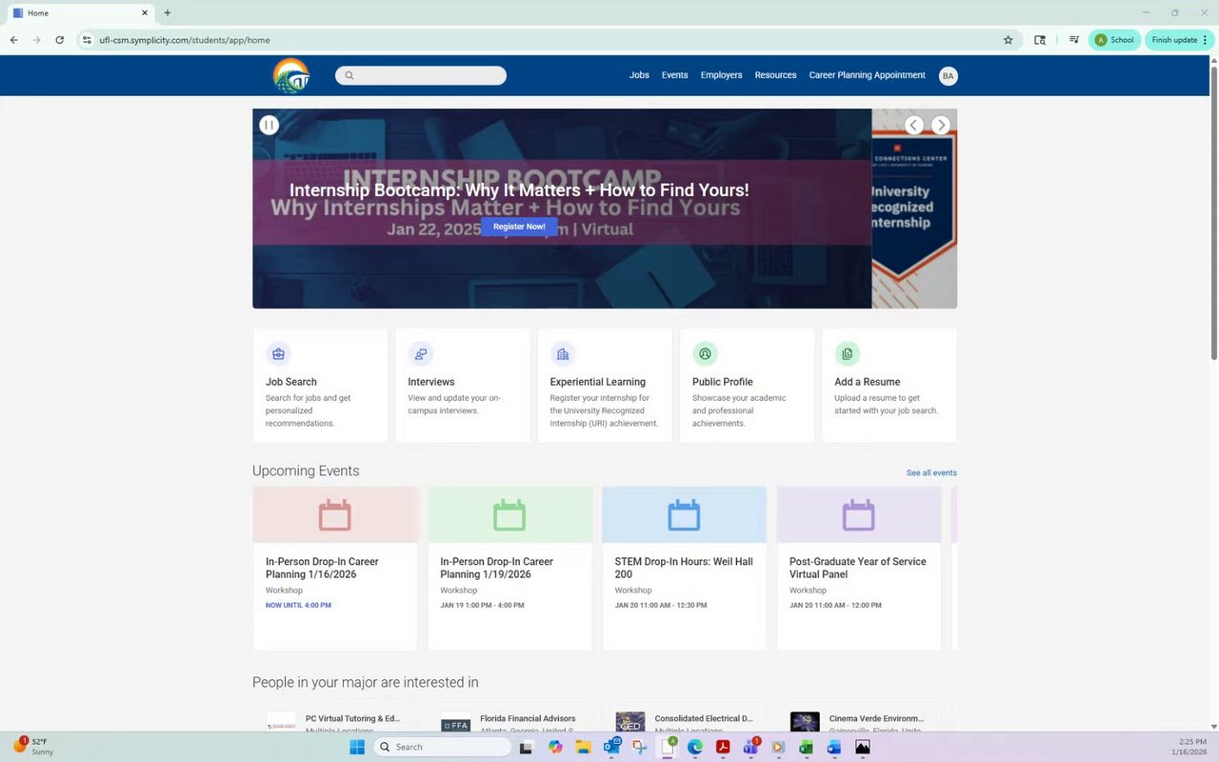Click the blue calendar icon for STEM Drop-In
The image size is (1219, 762).
[x=684, y=515]
